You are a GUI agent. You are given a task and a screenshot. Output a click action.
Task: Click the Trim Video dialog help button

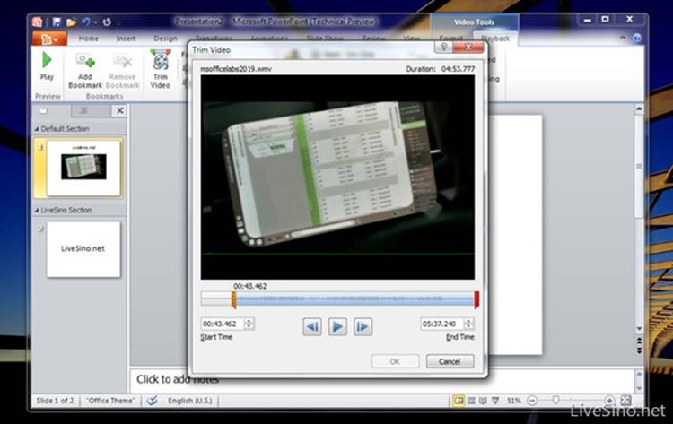tap(444, 47)
